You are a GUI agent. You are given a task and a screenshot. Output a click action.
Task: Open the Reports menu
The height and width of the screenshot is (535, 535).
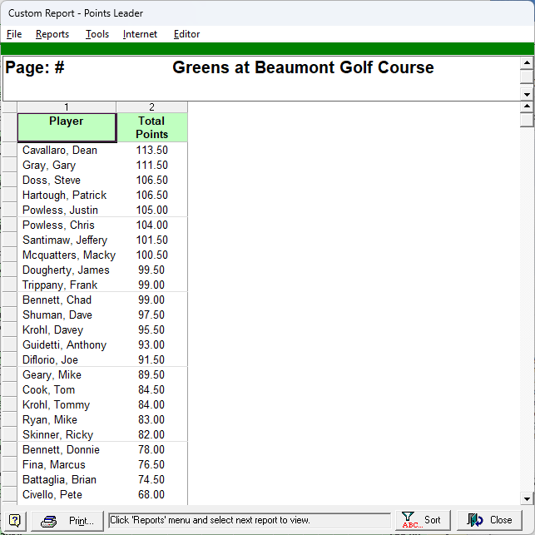tap(52, 34)
